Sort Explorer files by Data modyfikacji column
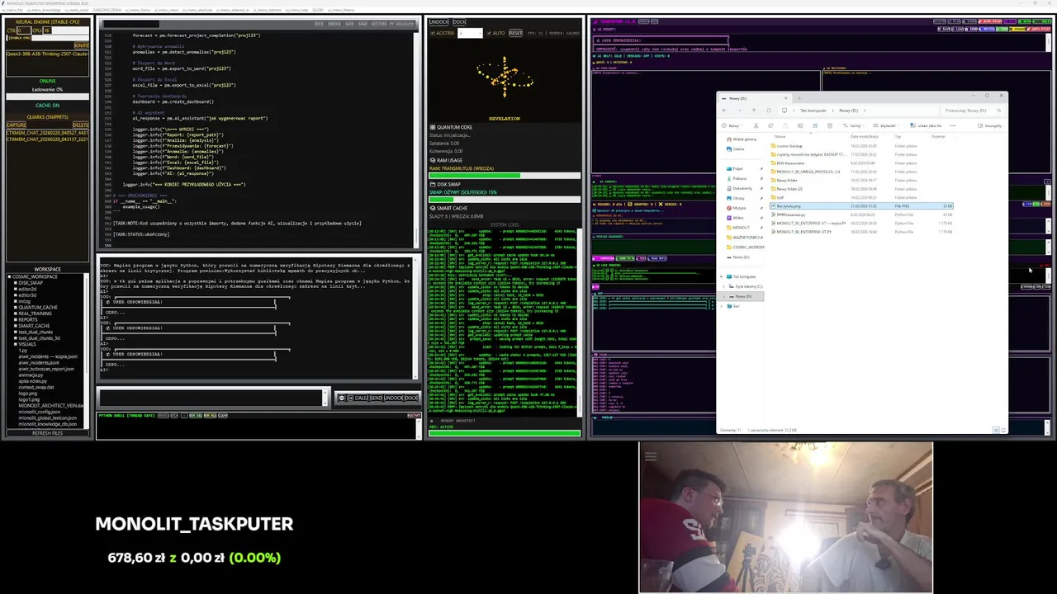 865,136
